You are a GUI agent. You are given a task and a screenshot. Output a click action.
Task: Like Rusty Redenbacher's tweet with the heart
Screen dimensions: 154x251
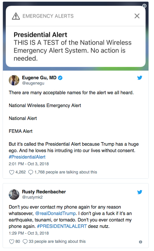click(x=11, y=242)
